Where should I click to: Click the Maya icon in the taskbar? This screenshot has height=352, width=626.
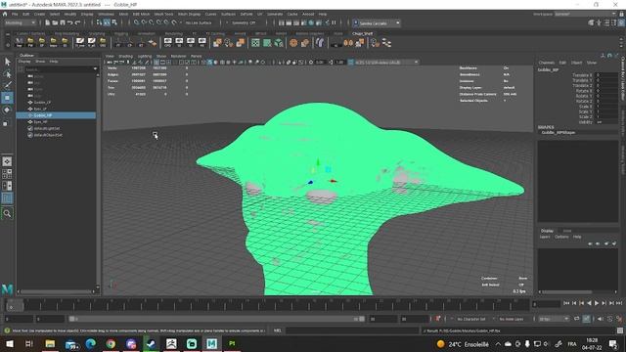(211, 343)
